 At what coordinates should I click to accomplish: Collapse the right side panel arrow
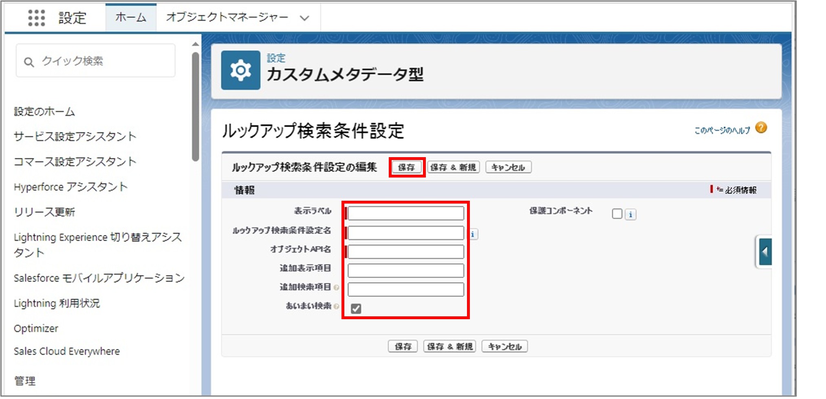point(765,251)
